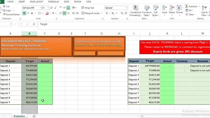210x118 pixels.
Task: Select the Protection sheet tab
Action: pyautogui.click(x=19, y=116)
